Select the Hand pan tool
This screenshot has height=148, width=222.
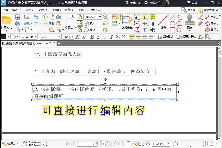[52, 17]
